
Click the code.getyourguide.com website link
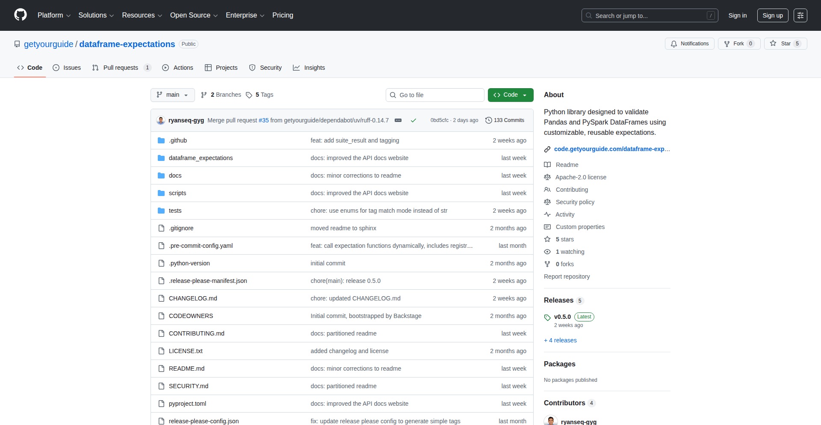point(609,149)
